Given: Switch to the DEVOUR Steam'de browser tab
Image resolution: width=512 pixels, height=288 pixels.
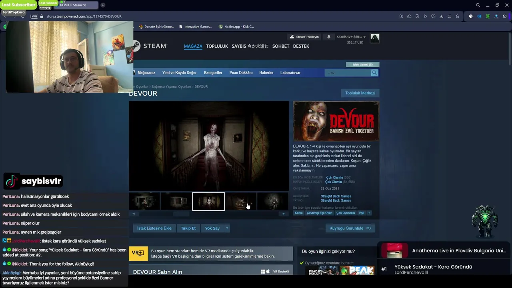Looking at the screenshot, I should [x=76, y=5].
